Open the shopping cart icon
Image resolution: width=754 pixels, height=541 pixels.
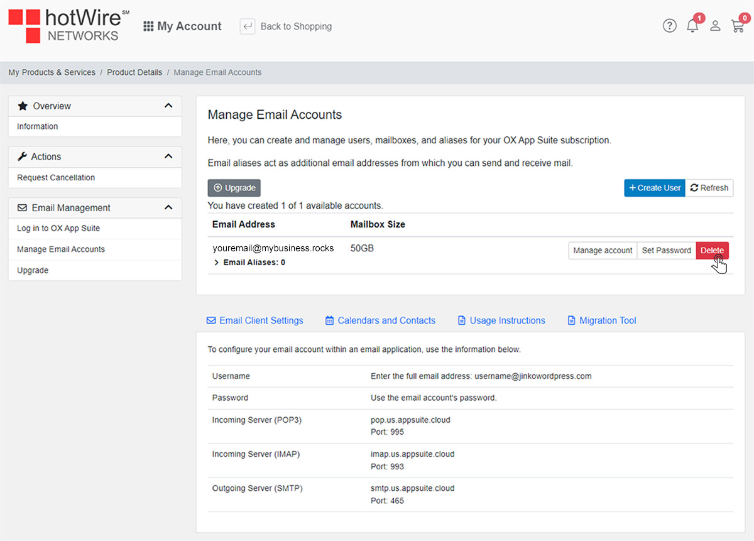(x=738, y=26)
